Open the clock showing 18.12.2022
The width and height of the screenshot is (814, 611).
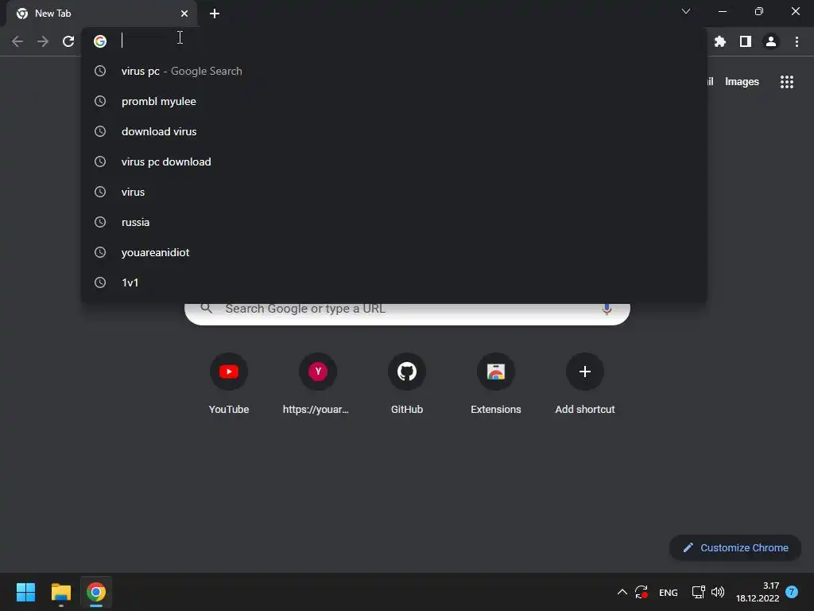click(758, 592)
